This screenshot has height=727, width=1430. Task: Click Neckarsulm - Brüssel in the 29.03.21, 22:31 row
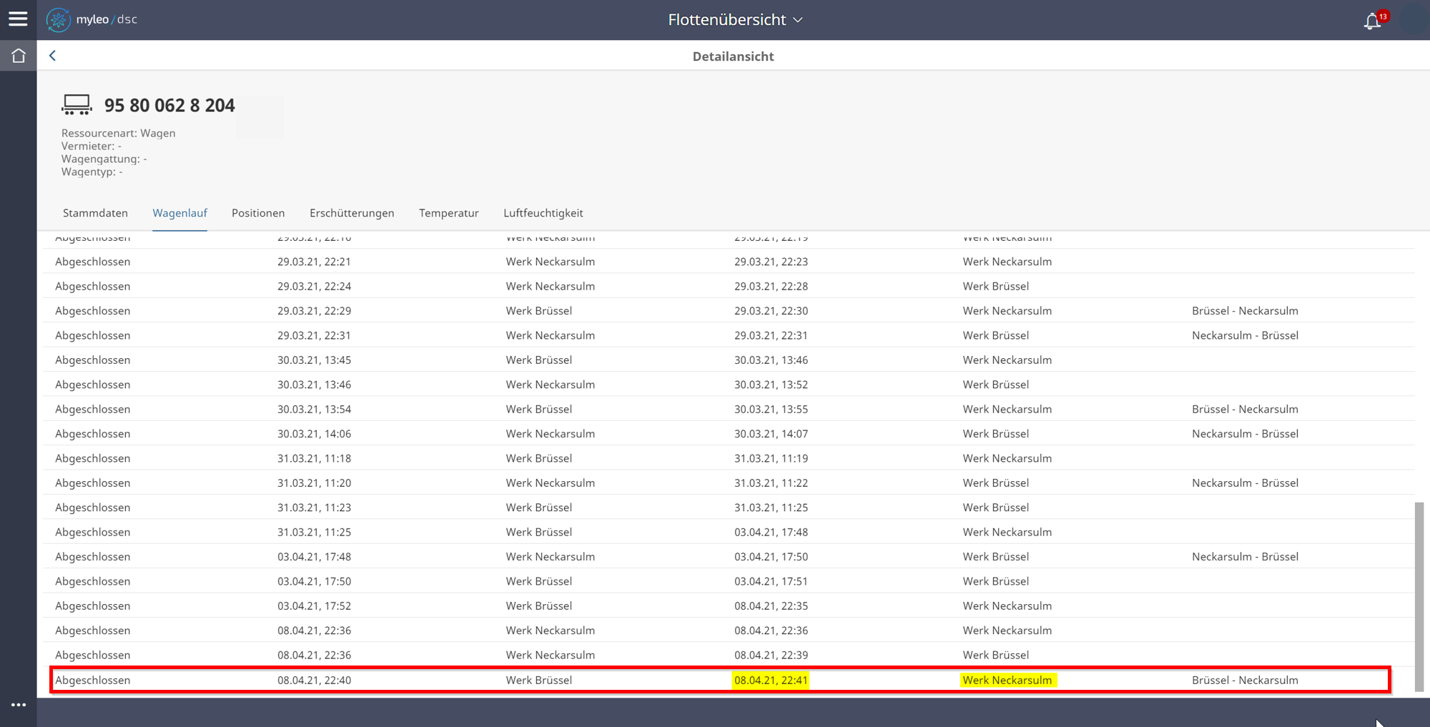click(x=1245, y=335)
